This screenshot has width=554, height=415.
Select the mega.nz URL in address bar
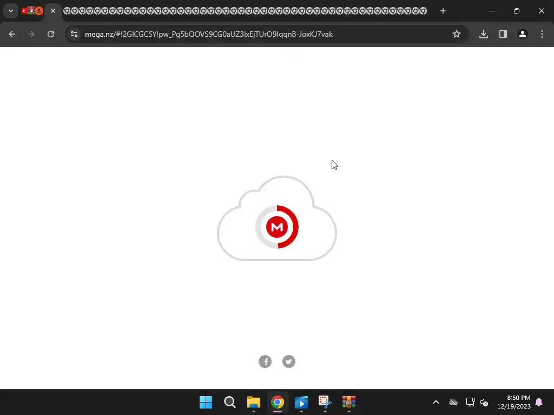pos(209,34)
